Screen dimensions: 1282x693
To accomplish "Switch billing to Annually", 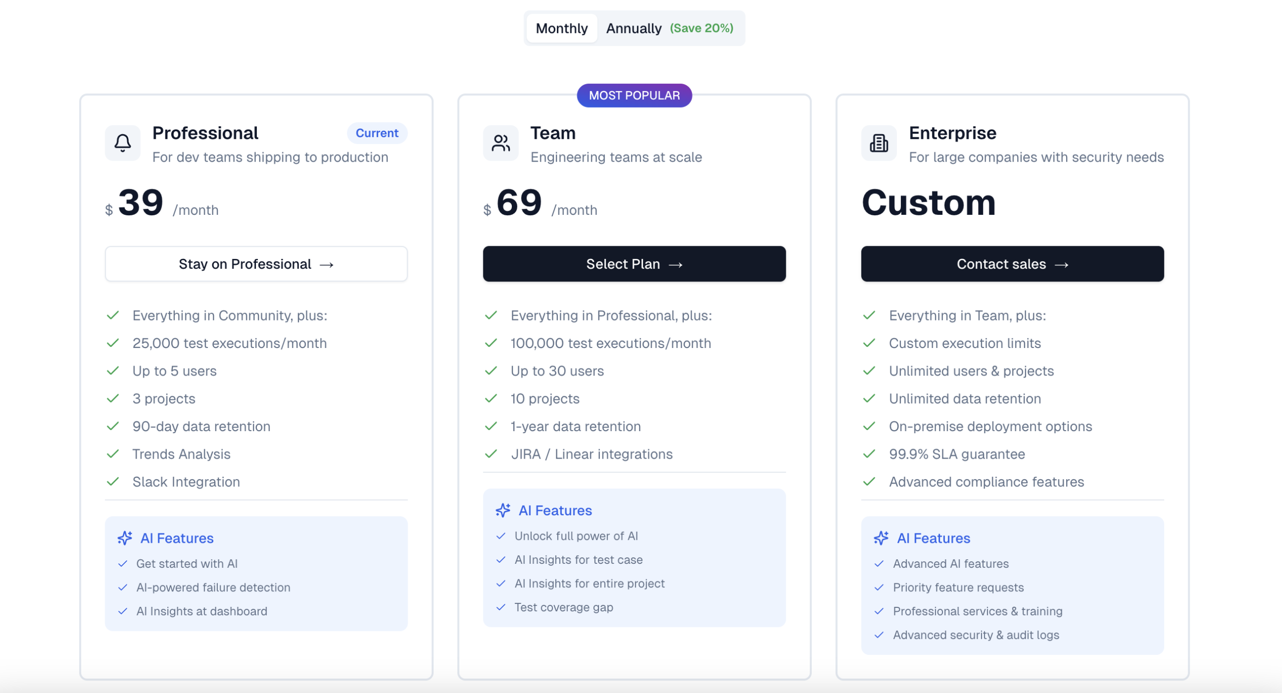I will (633, 29).
